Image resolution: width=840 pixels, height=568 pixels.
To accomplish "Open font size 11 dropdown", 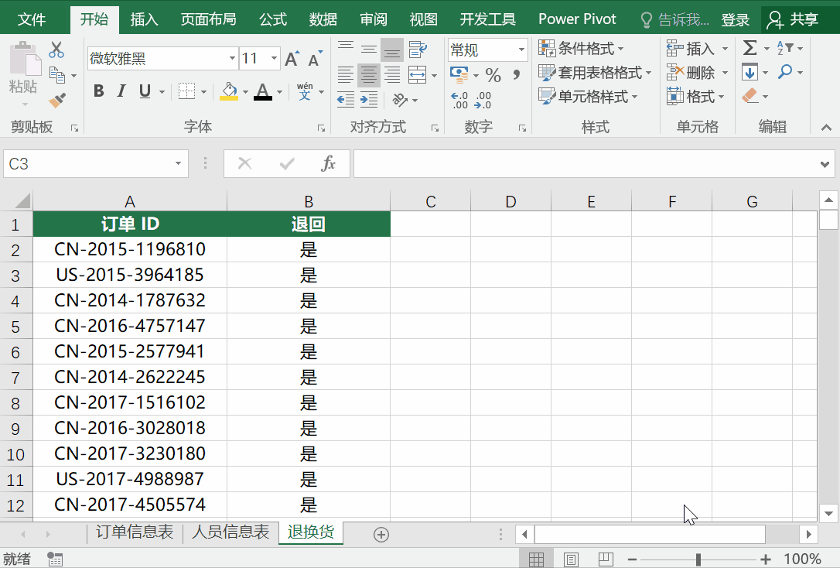I will pyautogui.click(x=274, y=58).
